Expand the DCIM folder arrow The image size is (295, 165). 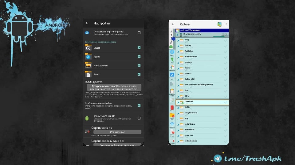[178, 97]
